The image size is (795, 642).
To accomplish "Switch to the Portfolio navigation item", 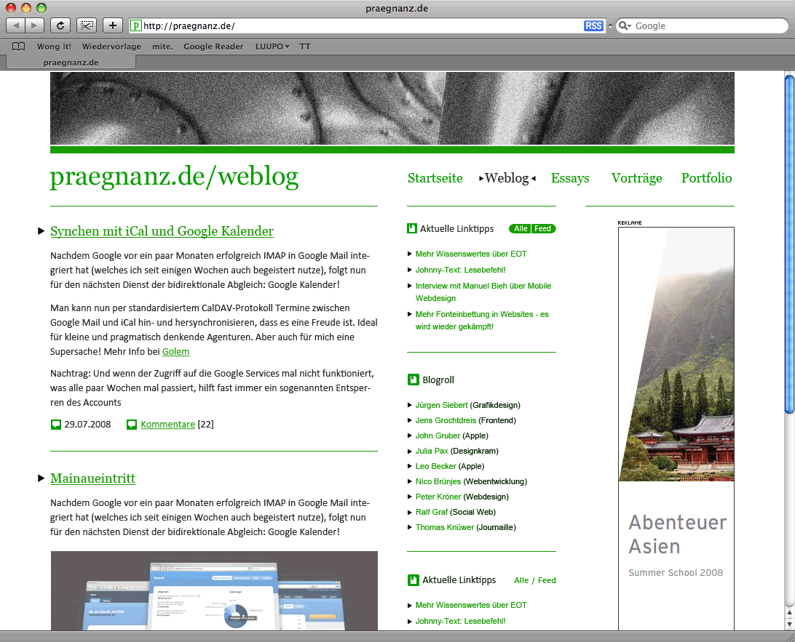I will [706, 178].
